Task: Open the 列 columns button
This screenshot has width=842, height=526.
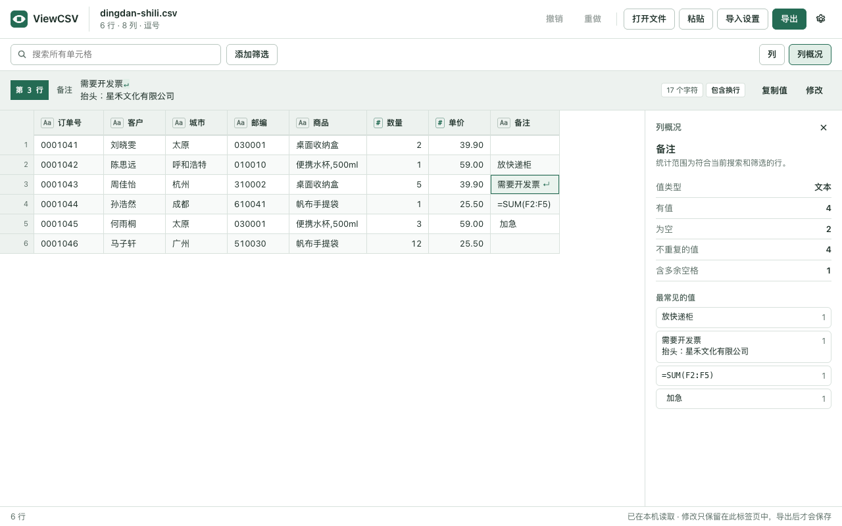Action: pyautogui.click(x=772, y=55)
